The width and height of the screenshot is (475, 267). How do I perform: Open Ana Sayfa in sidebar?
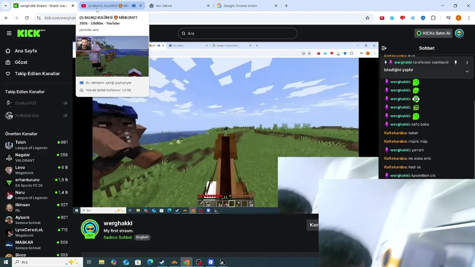pyautogui.click(x=26, y=51)
